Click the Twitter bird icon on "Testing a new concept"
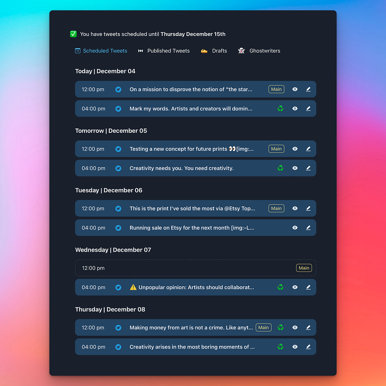 [119, 149]
